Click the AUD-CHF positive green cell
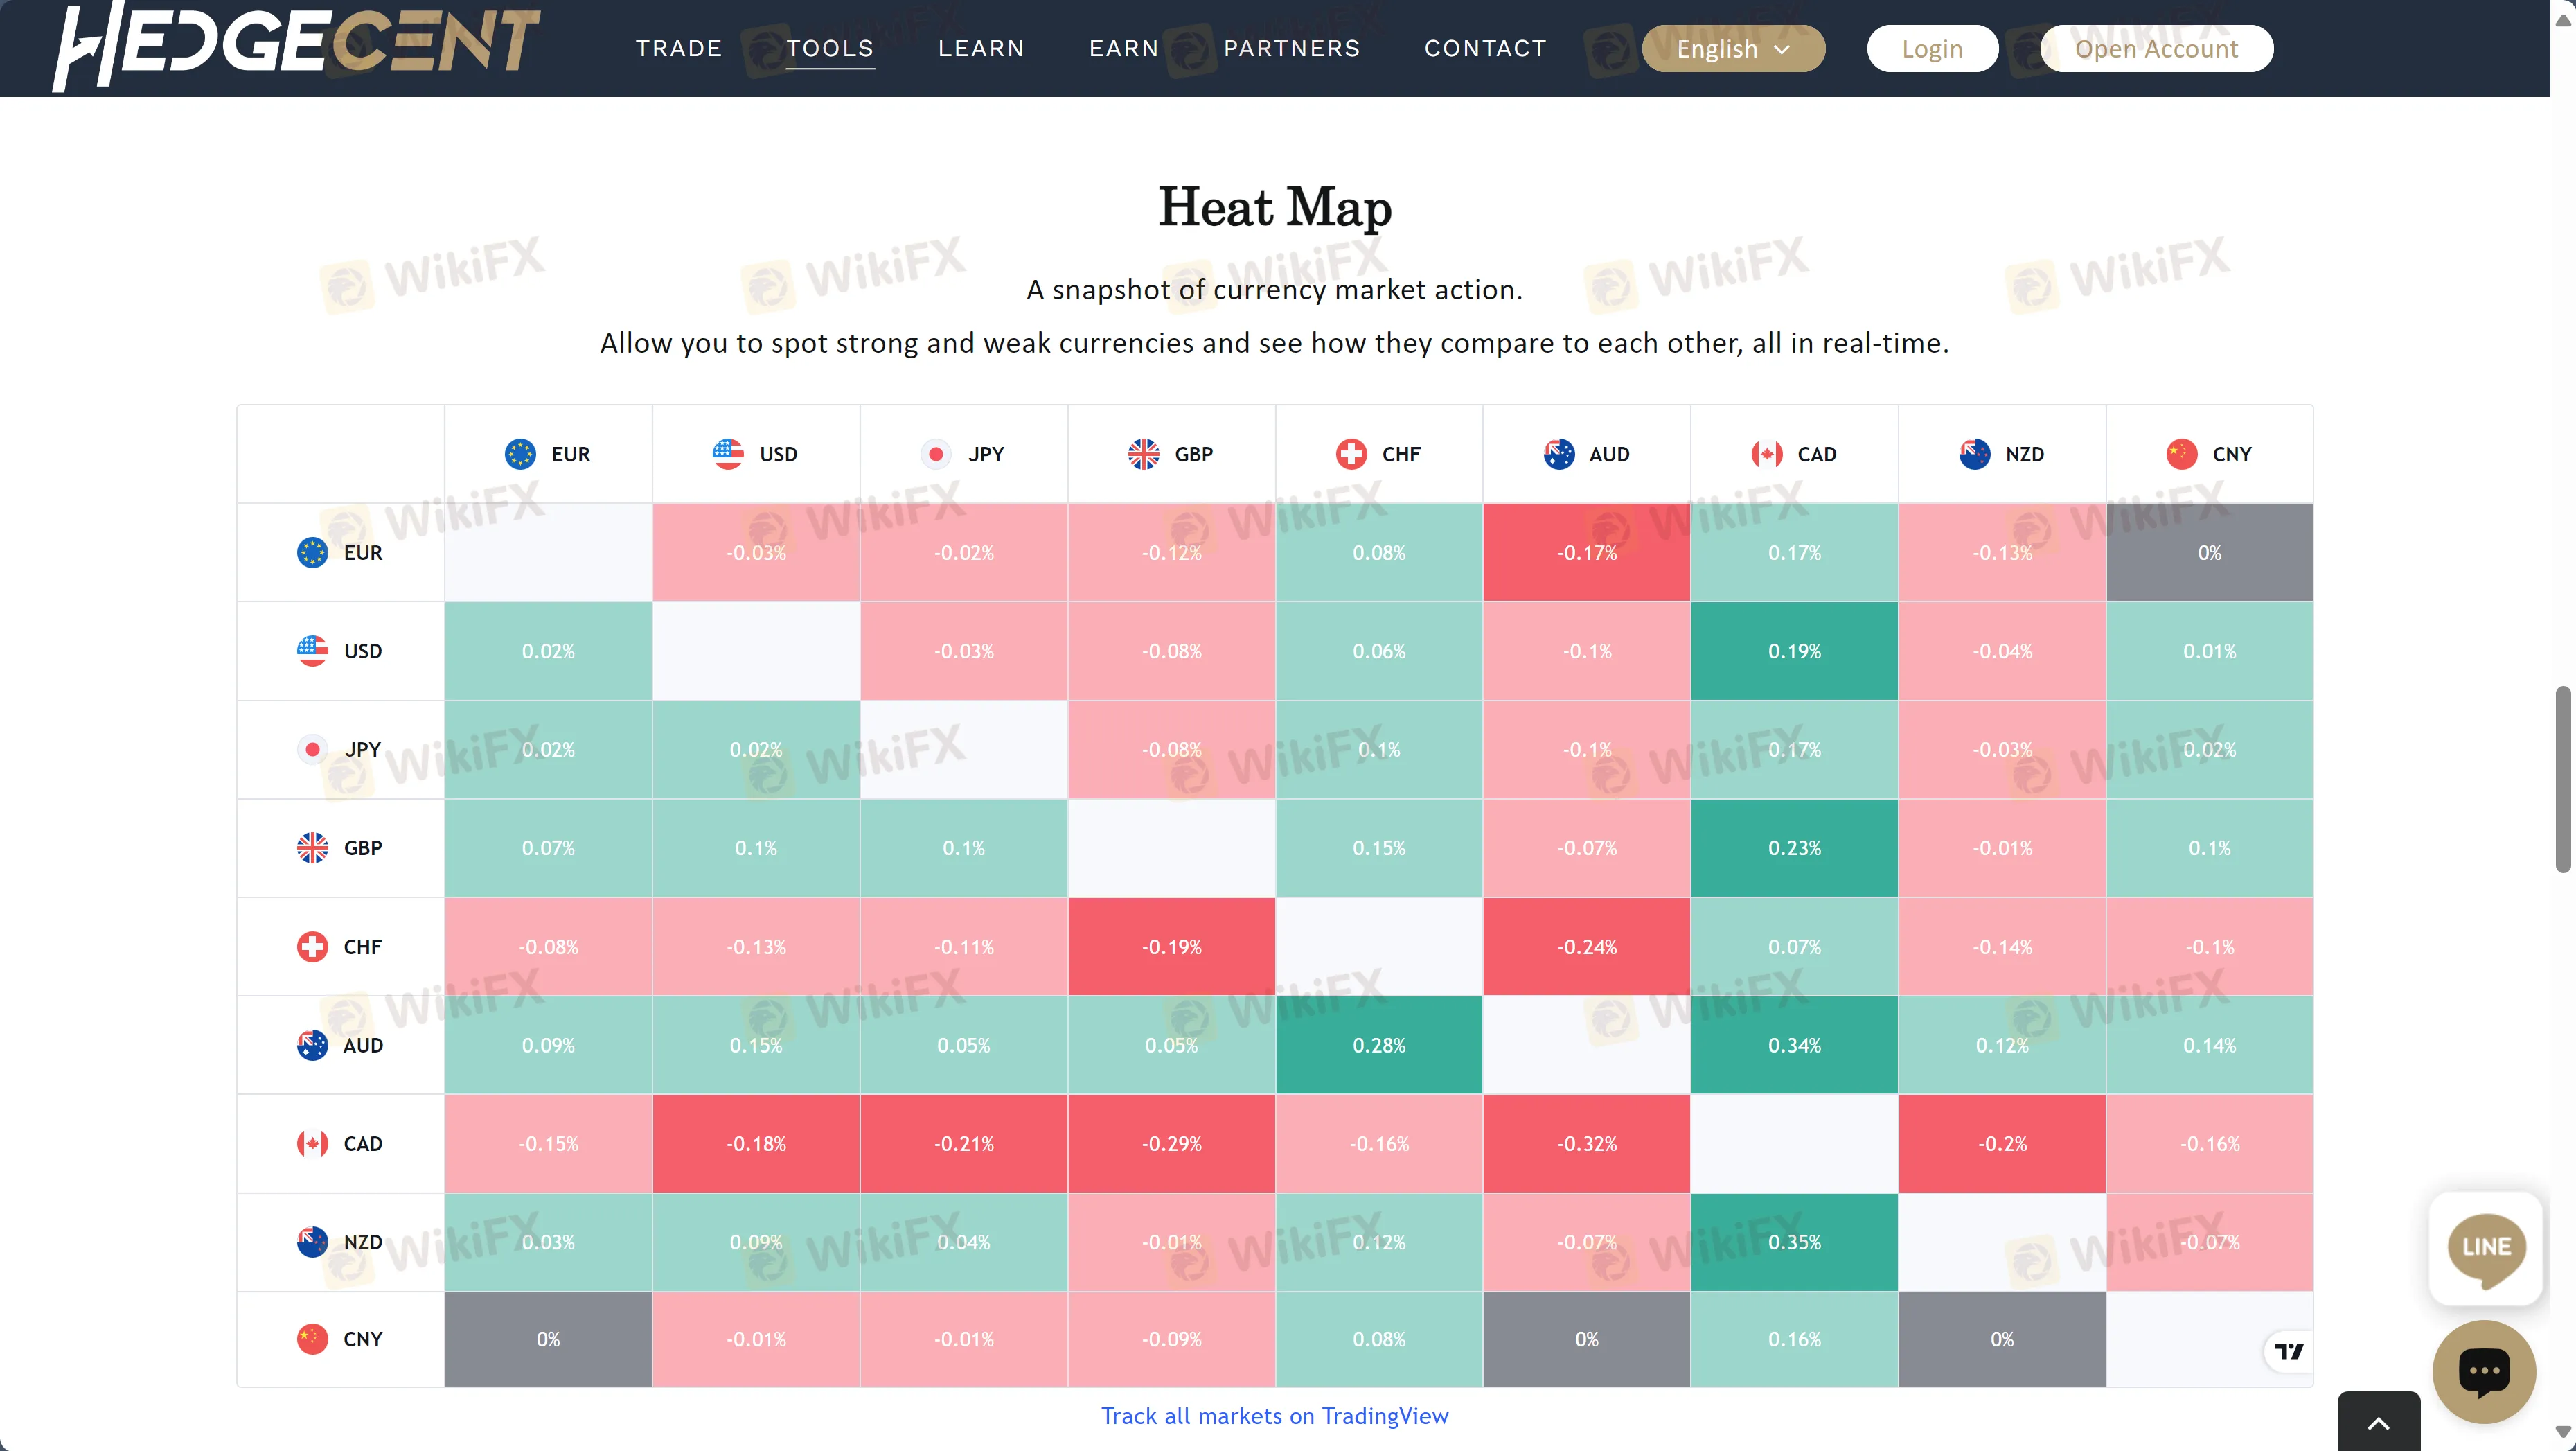This screenshot has height=1451, width=2576. 1378,1044
